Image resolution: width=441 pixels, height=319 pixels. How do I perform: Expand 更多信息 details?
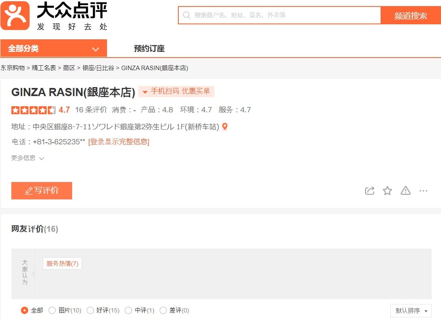(28, 158)
